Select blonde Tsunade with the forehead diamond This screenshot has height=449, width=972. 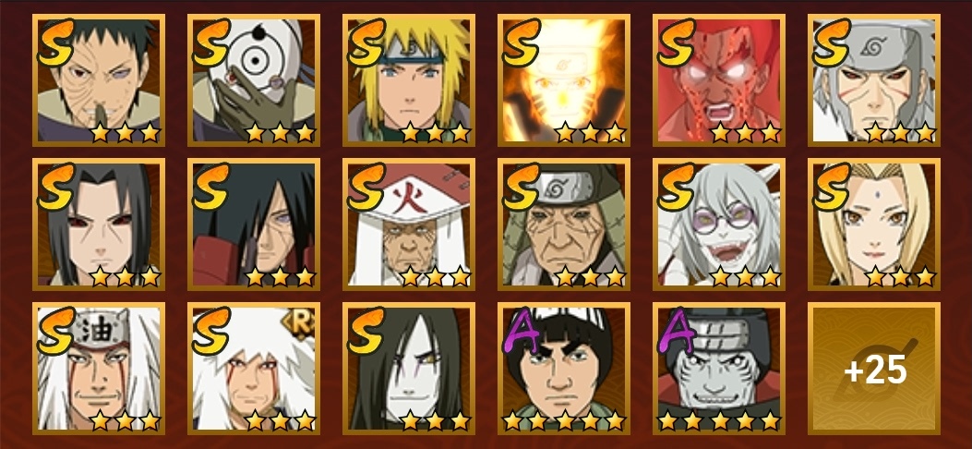(x=874, y=224)
